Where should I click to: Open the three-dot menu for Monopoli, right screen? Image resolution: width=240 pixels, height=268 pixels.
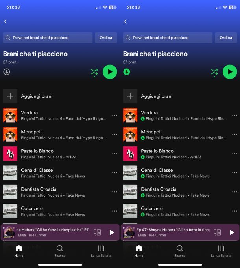pyautogui.click(x=234, y=135)
